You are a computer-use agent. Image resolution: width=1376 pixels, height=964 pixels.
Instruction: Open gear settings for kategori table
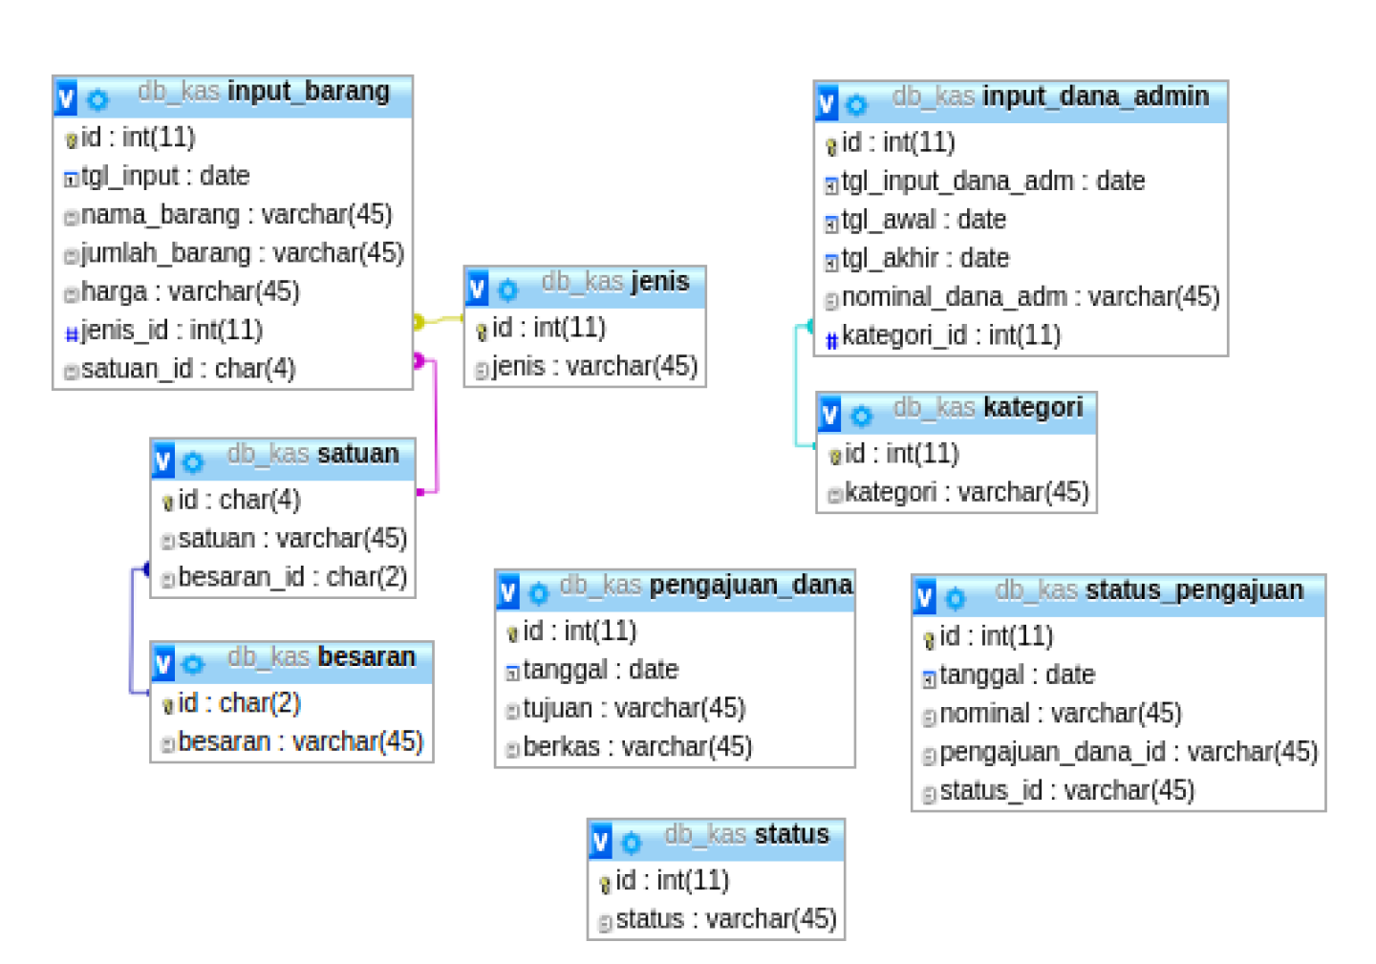(x=861, y=416)
